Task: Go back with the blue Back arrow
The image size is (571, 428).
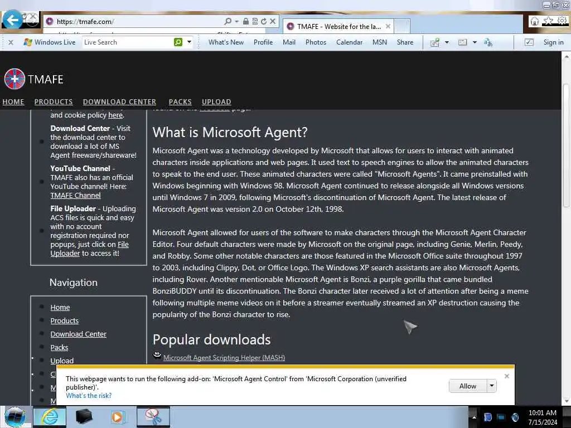Action: [13, 20]
